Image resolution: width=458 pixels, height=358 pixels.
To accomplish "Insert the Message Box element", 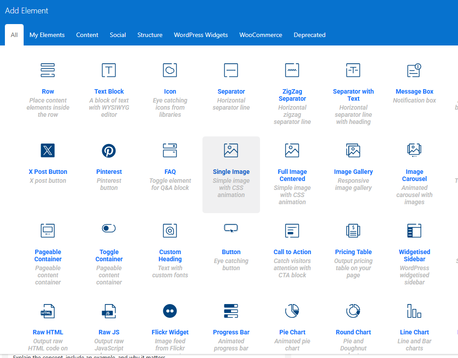I will pos(414,91).
